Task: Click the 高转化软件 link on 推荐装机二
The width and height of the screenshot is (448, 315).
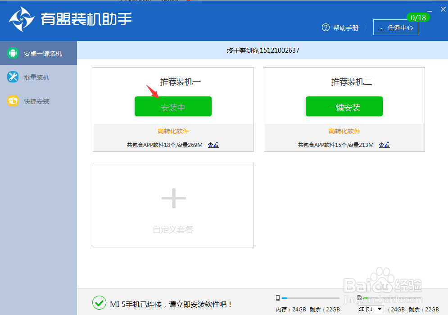Action: click(x=344, y=131)
